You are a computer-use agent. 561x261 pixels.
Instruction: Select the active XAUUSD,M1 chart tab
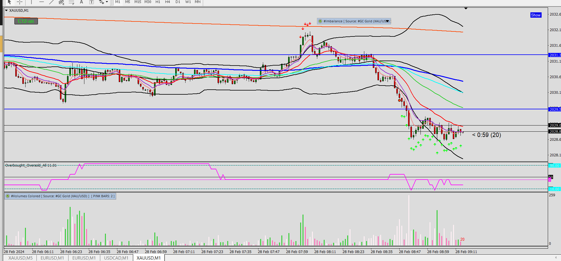(148, 258)
